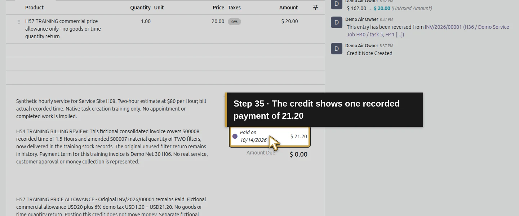The width and height of the screenshot is (519, 216).
Task: Edit the price value 20.00
Action: (218, 22)
